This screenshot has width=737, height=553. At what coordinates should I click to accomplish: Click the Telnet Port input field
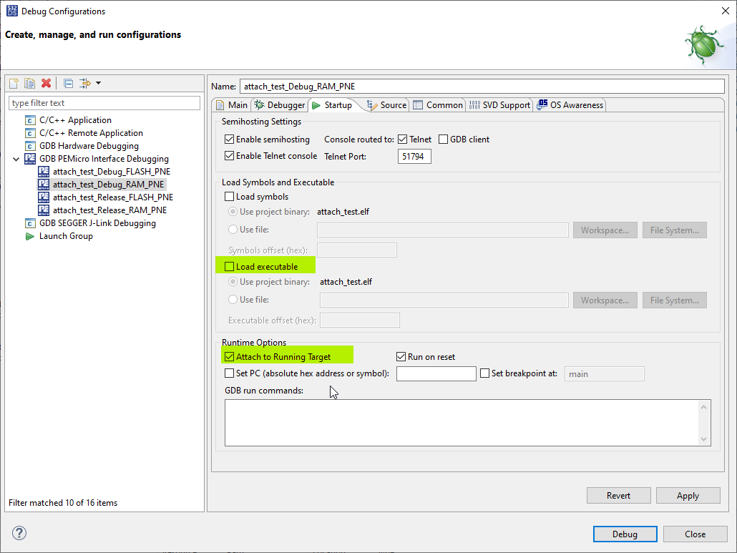414,156
